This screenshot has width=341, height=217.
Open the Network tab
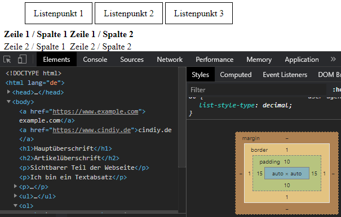[x=170, y=60]
